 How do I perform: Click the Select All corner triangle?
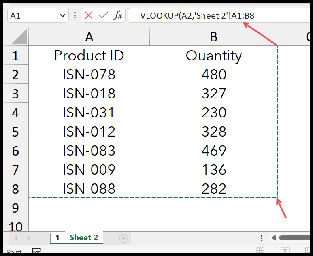tap(19, 36)
